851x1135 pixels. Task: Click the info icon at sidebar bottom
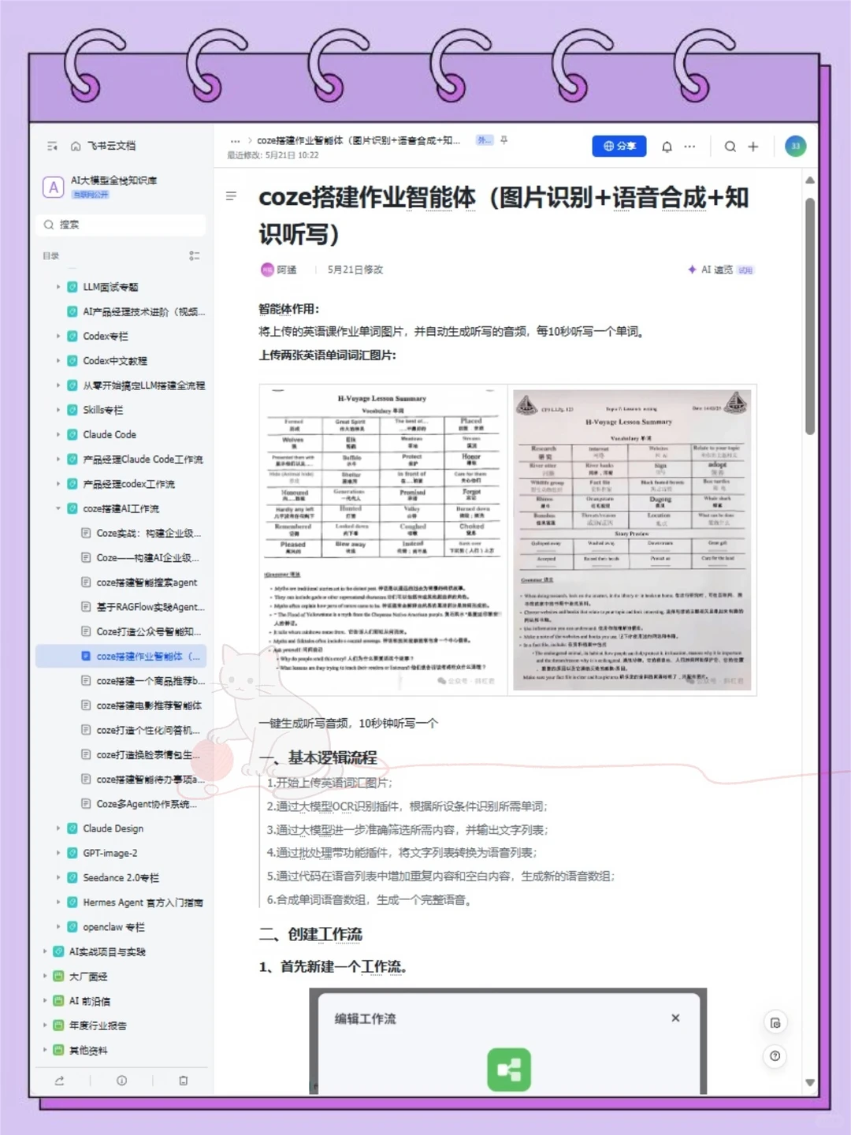coord(121,1081)
